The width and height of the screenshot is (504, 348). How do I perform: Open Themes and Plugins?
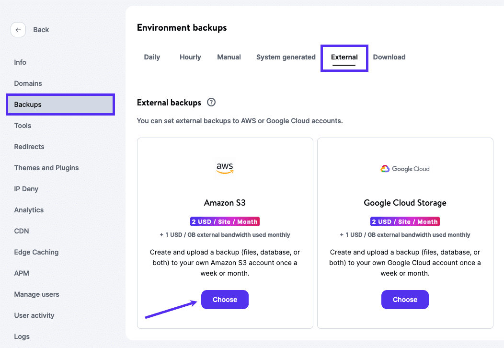[46, 167]
